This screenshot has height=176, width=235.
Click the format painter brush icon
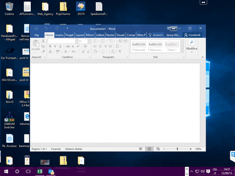click(x=43, y=51)
